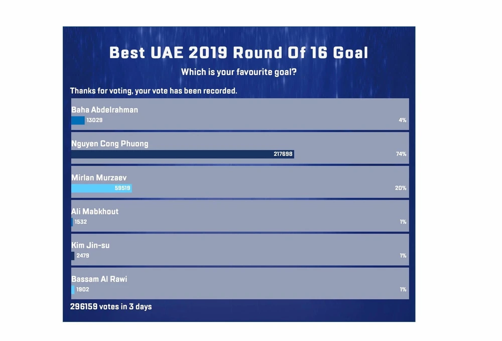This screenshot has width=502, height=341.
Task: Select the Nguyen Cong Phuong option name
Action: (109, 144)
